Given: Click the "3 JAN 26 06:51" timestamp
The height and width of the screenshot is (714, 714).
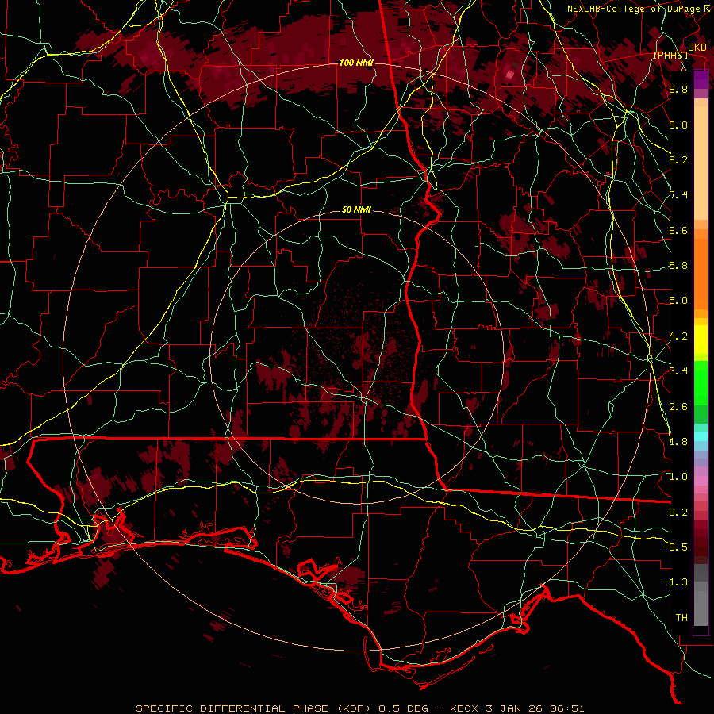Looking at the screenshot, I should click(x=535, y=708).
